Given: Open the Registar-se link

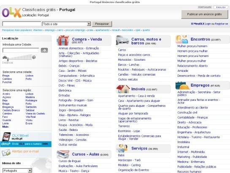Looking at the screenshot, I should (222, 24).
